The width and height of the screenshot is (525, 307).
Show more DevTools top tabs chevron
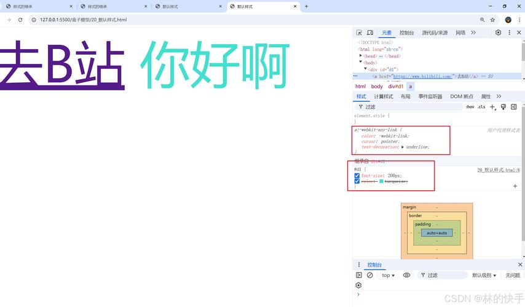[x=473, y=33]
